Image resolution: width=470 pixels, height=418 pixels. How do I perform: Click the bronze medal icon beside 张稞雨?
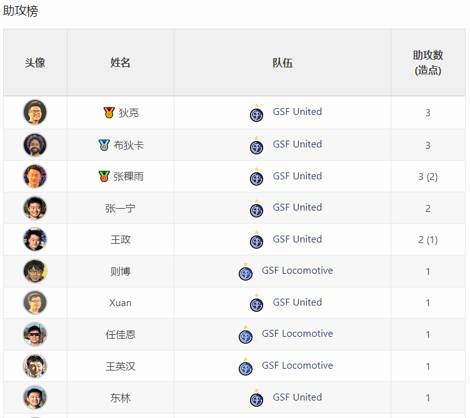click(x=104, y=176)
